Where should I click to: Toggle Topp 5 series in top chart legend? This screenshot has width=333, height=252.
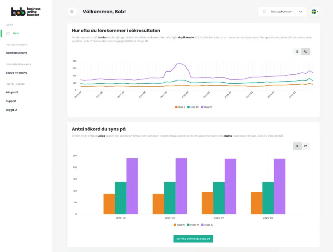point(180,107)
